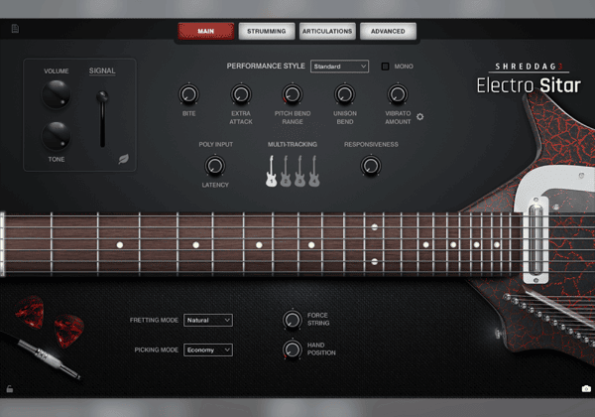Click the PITCH BEND RANGE knob
This screenshot has height=417, width=595.
click(x=293, y=94)
